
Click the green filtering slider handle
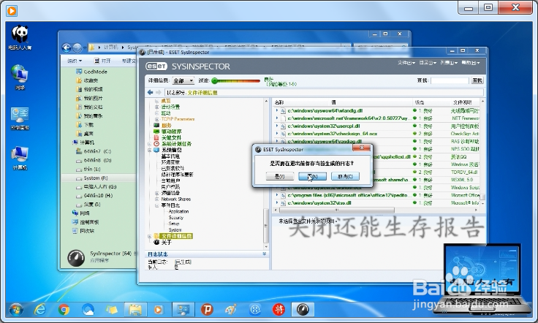(215, 80)
